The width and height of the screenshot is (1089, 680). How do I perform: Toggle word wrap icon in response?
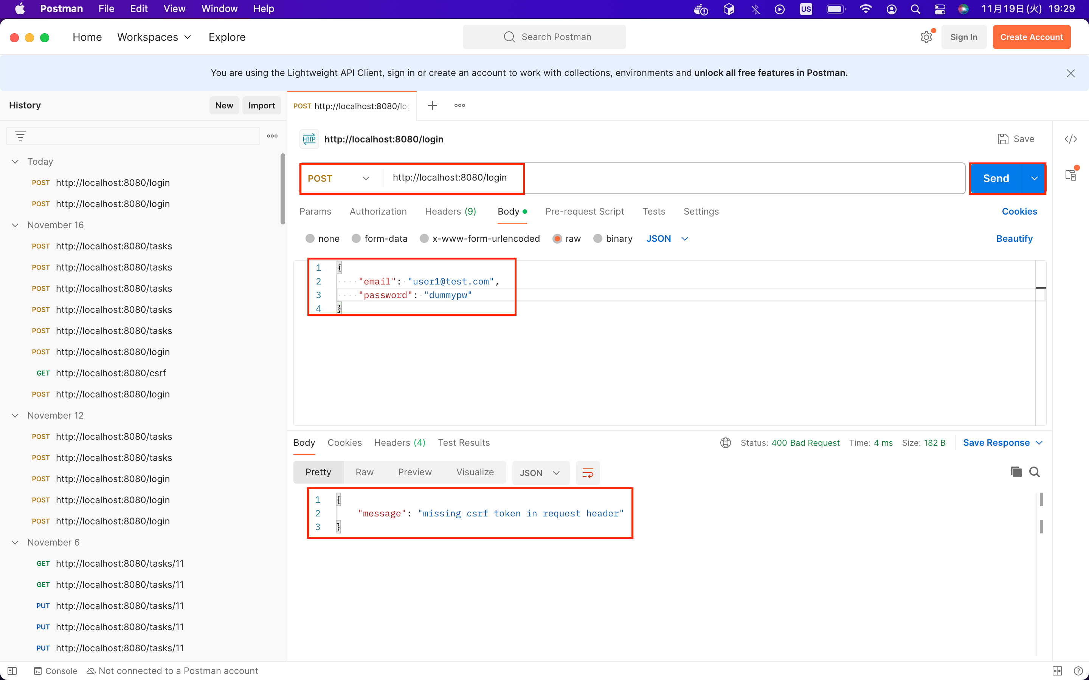(588, 473)
